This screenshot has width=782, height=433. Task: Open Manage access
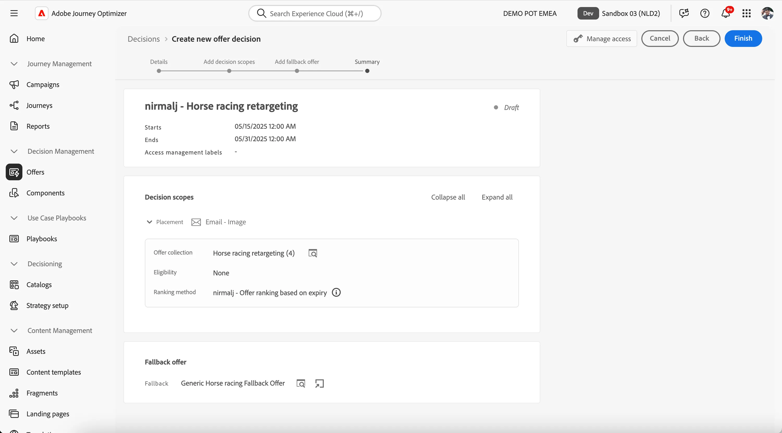click(602, 39)
